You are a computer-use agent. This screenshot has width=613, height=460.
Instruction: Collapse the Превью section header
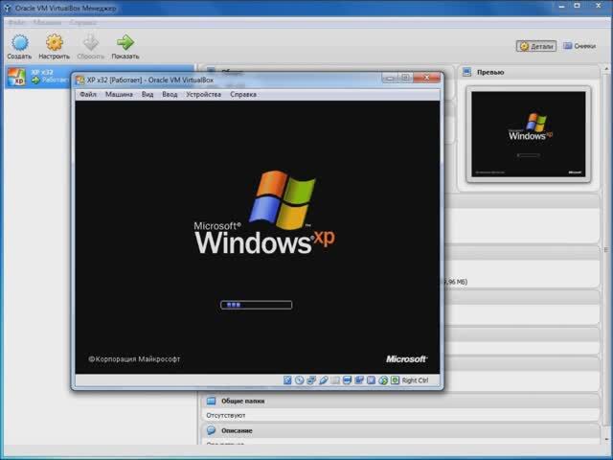coord(529,72)
